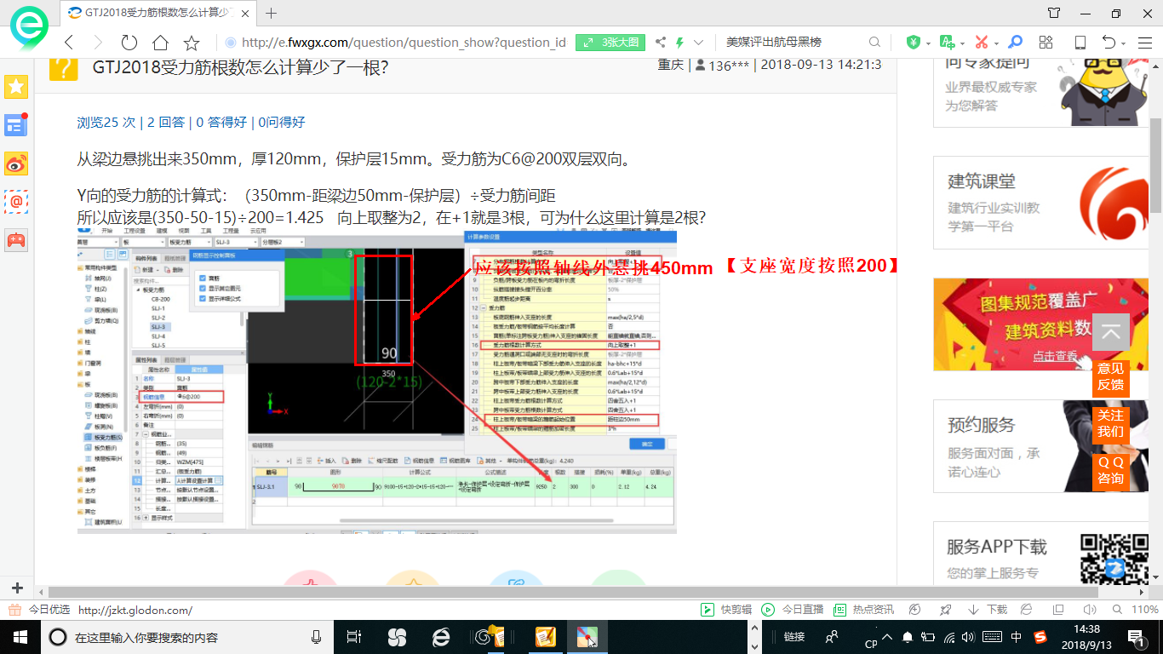1163x654 pixels.
Task: Click the green A+ translate icon
Action: 947,43
